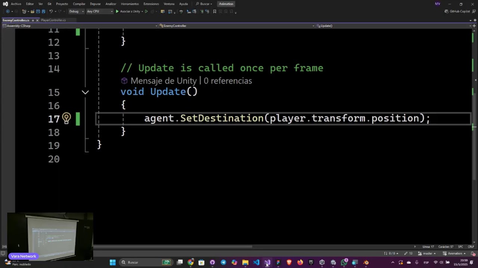This screenshot has width=478, height=268.
Task: Click the vertical scrollbar of the editor
Action: [x=474, y=137]
